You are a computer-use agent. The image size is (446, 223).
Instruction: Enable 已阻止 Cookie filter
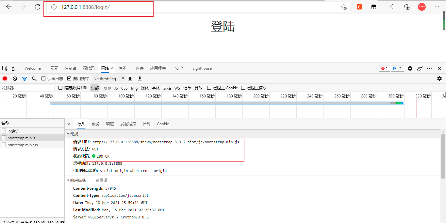click(209, 88)
